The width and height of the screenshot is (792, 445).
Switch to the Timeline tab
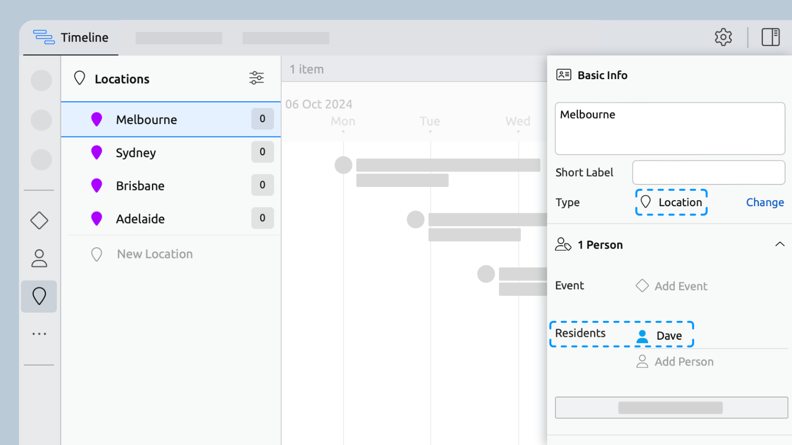(71, 38)
